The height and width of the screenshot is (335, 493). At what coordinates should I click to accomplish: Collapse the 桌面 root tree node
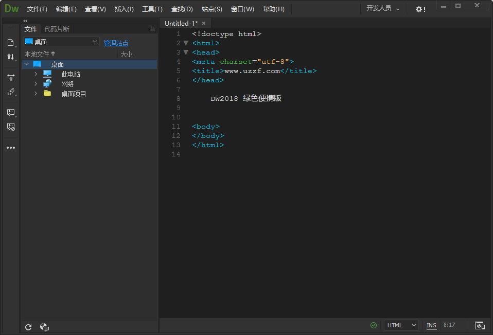pos(27,64)
